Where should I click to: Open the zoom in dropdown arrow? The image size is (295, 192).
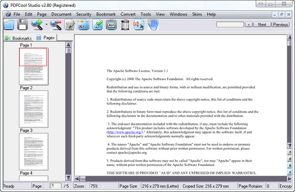click(x=46, y=24)
